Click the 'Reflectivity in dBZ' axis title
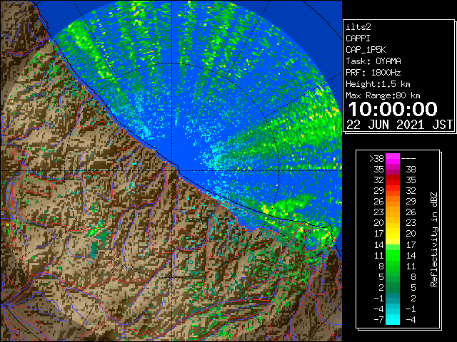The image size is (457, 342). pyautogui.click(x=434, y=239)
